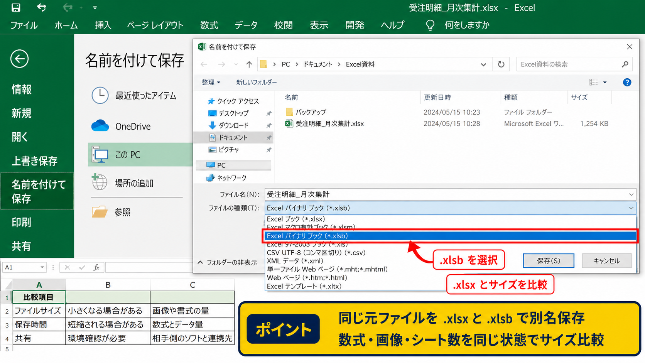Open the 表示 ribbon tab
Screen dimensions: 645x363
(x=319, y=25)
